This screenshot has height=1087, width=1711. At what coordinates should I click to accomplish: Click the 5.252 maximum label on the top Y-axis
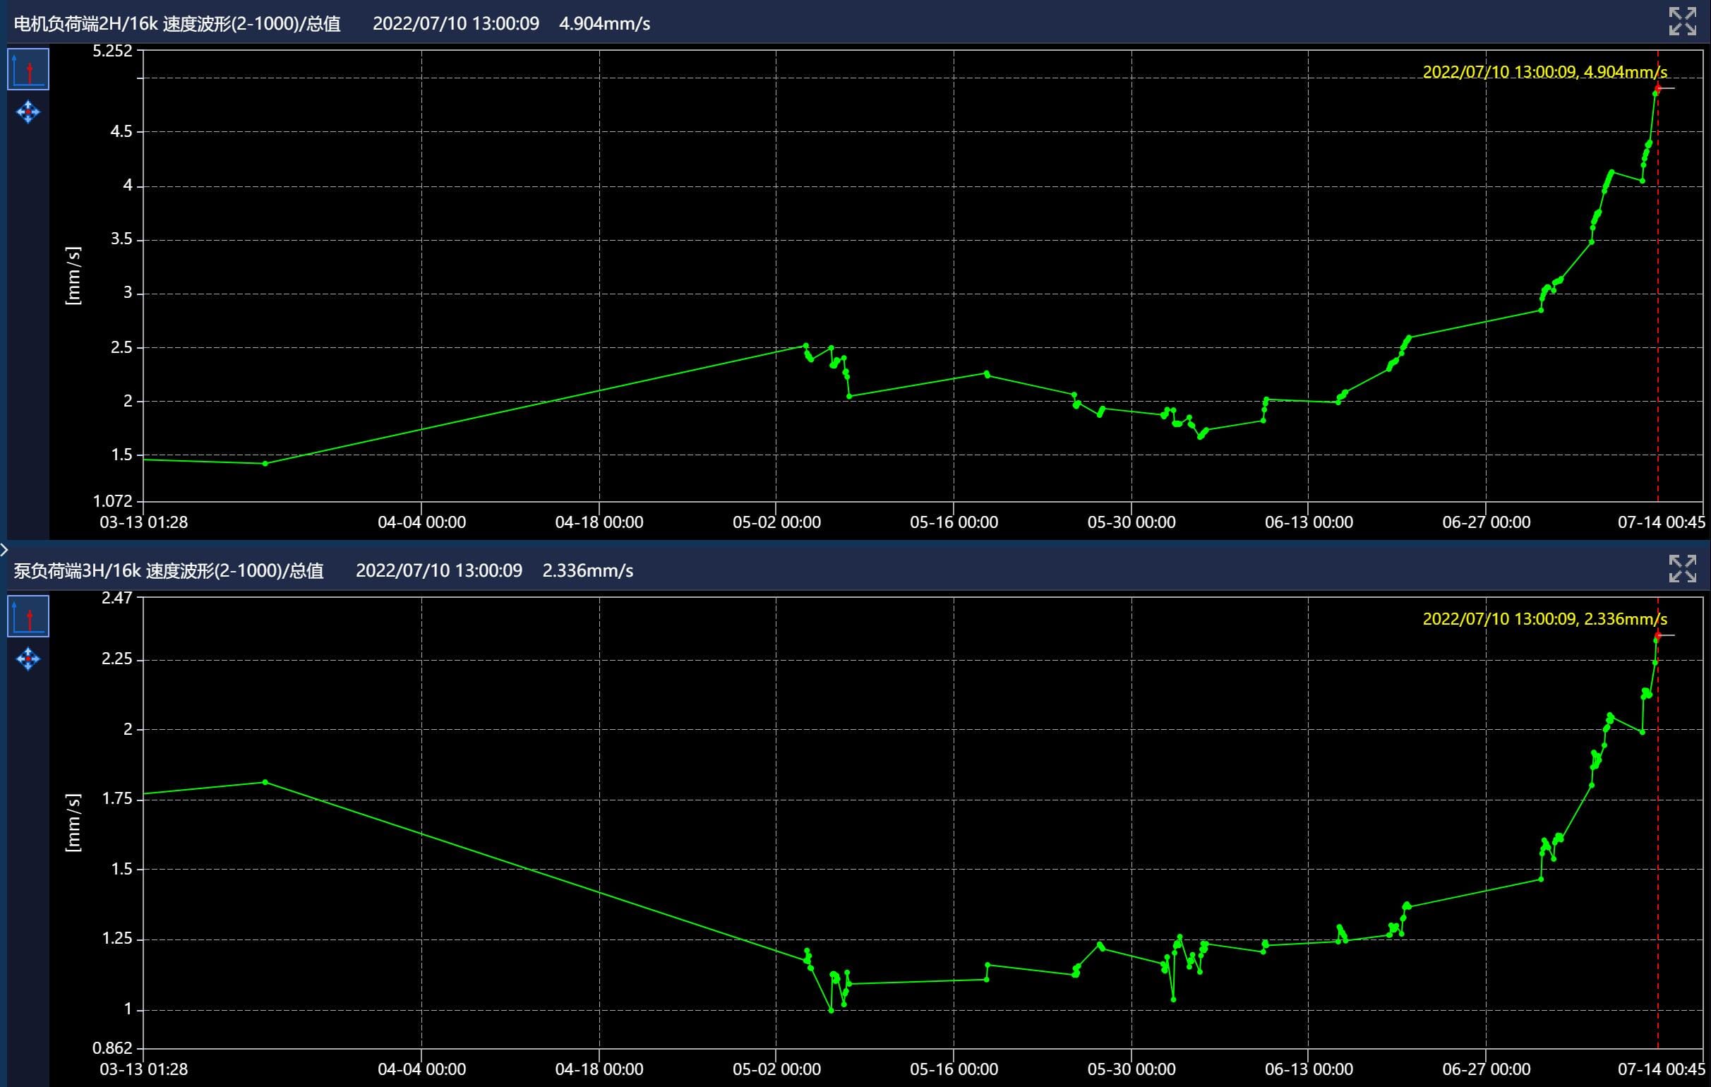tap(112, 50)
